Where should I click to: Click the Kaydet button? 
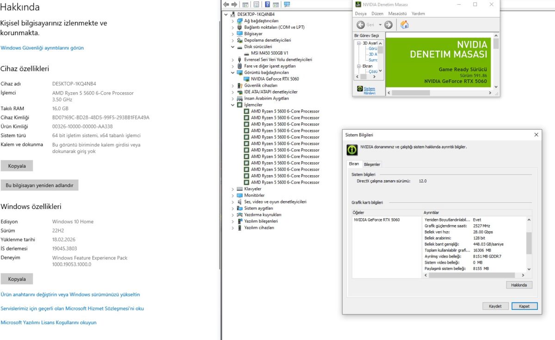[x=495, y=306]
